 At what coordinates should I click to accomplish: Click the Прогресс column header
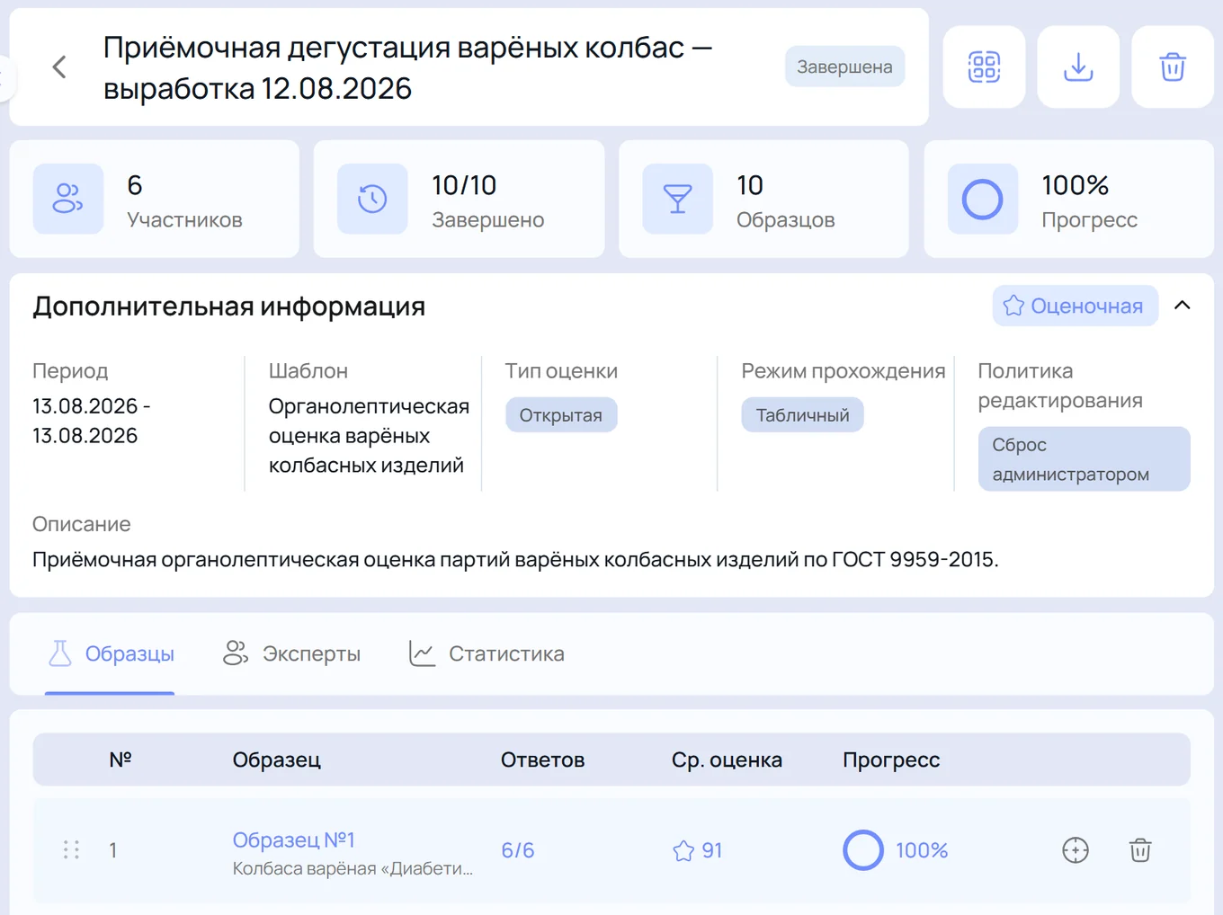tap(891, 760)
